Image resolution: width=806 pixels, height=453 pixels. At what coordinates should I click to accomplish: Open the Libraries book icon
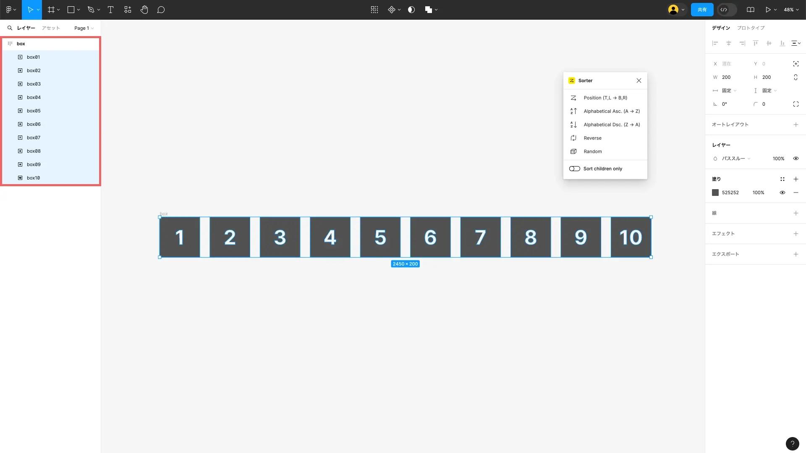click(x=751, y=10)
